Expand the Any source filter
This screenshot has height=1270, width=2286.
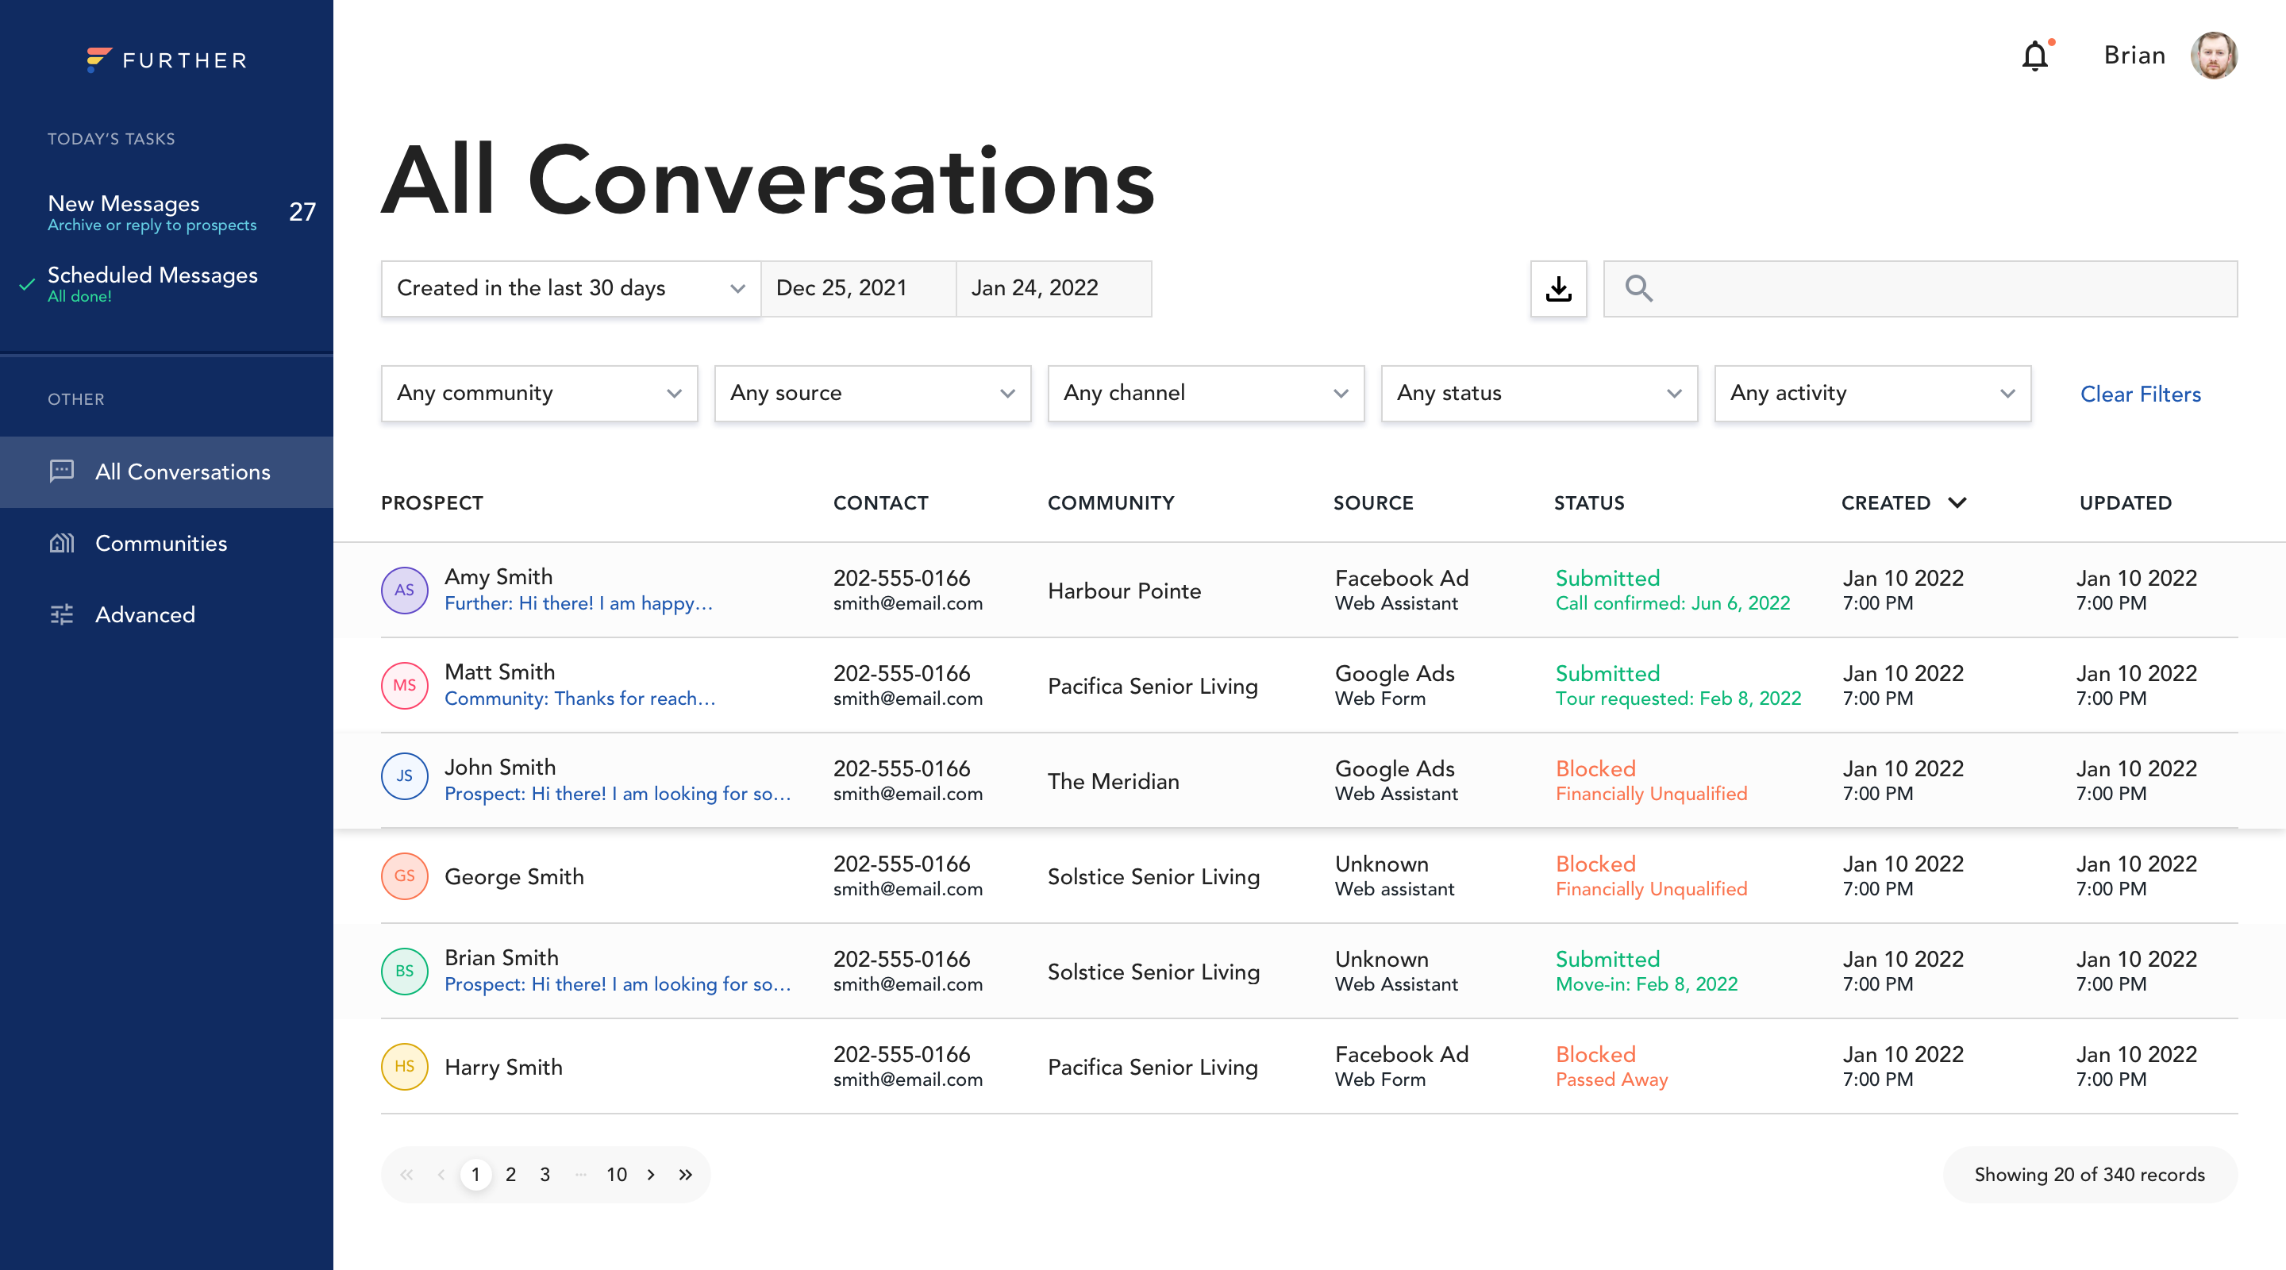872,393
